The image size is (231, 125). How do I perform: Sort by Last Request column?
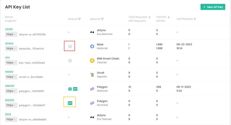tap(195, 19)
